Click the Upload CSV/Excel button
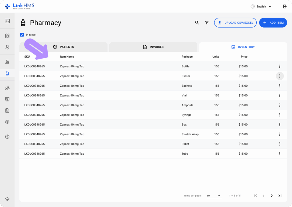 (x=235, y=23)
